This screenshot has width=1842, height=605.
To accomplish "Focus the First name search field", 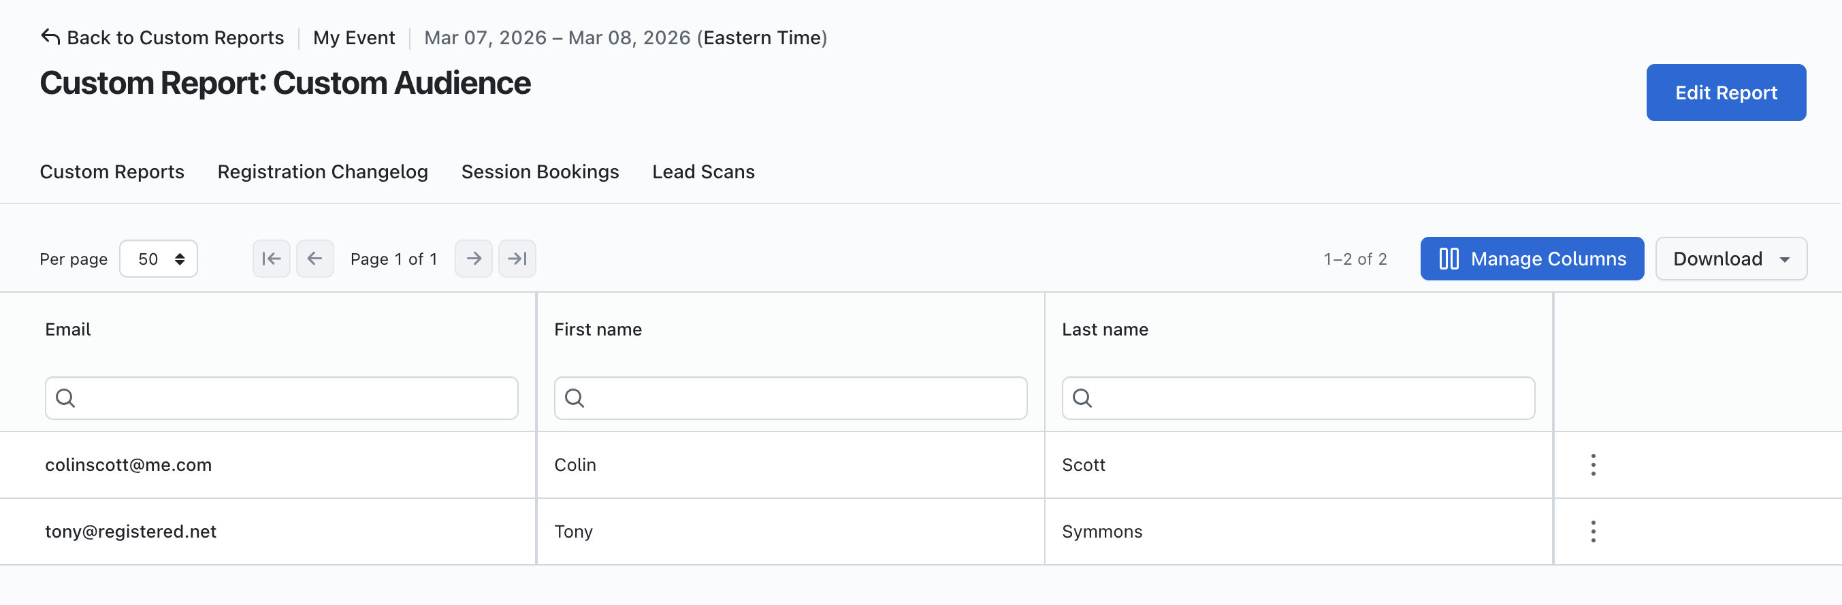I will click(801, 397).
